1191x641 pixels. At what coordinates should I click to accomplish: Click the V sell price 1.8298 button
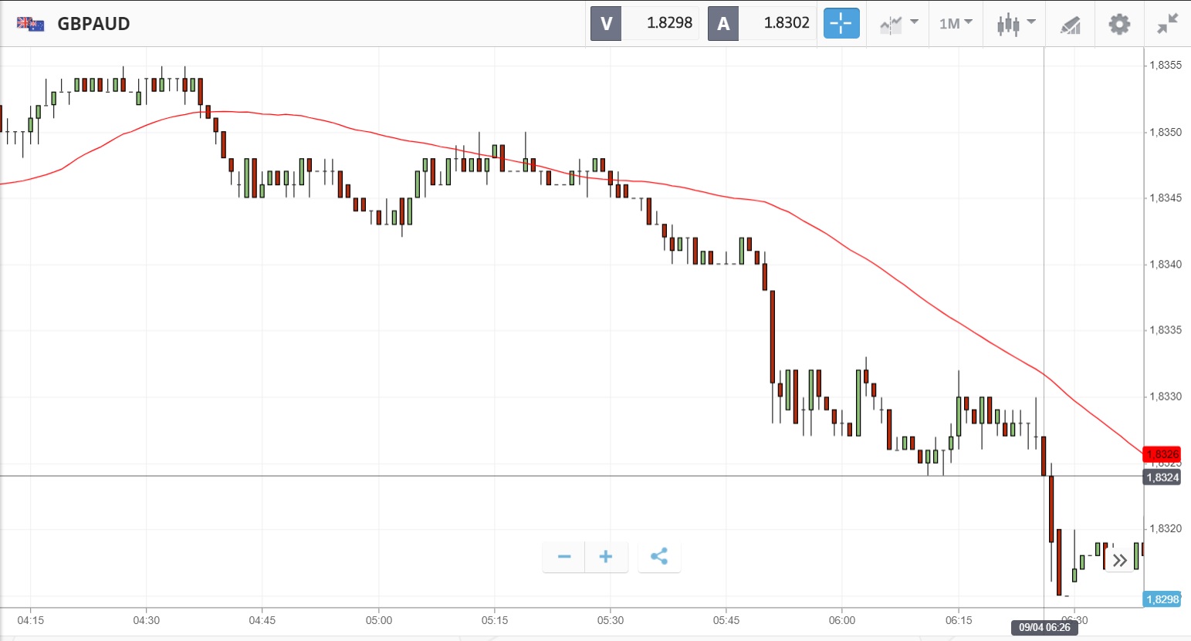[645, 23]
